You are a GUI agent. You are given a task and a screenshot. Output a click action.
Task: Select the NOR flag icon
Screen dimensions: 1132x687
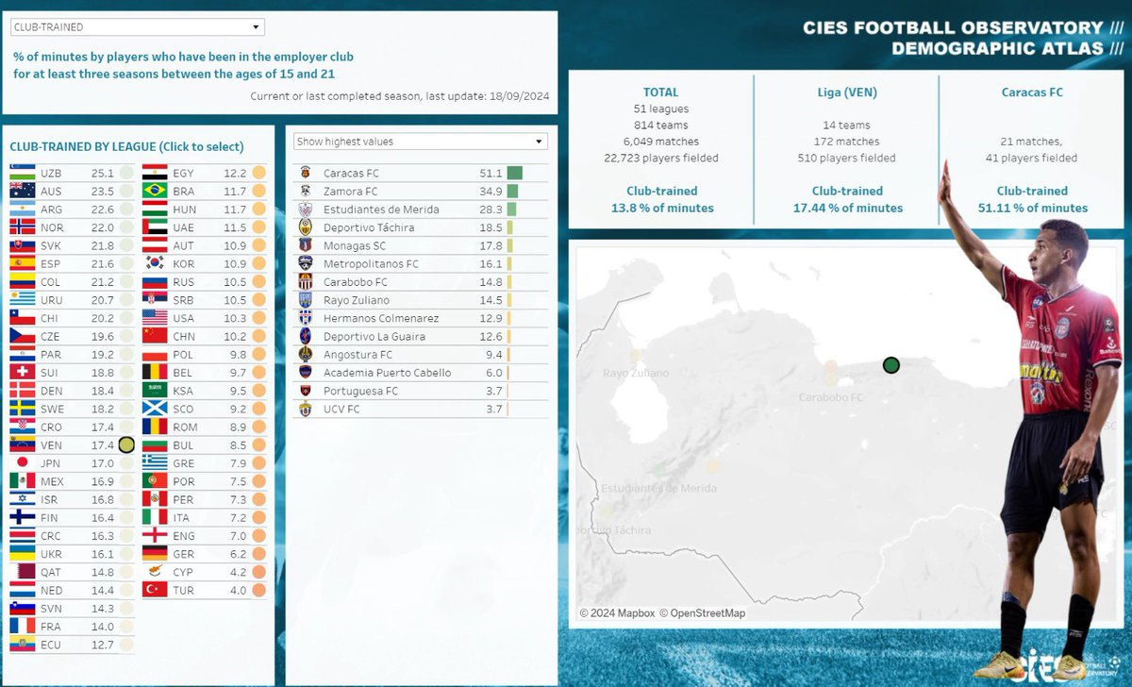point(22,227)
